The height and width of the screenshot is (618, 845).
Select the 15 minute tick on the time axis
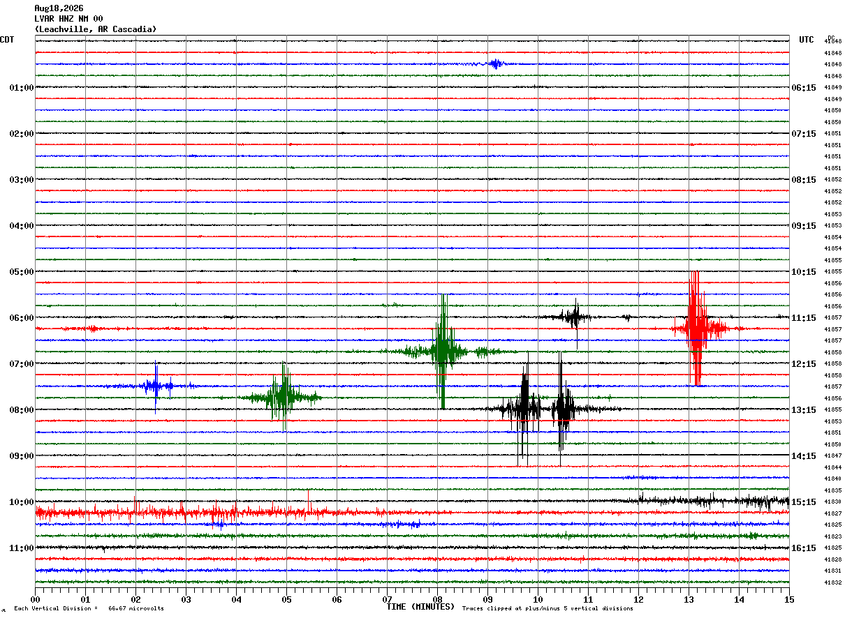789,599
